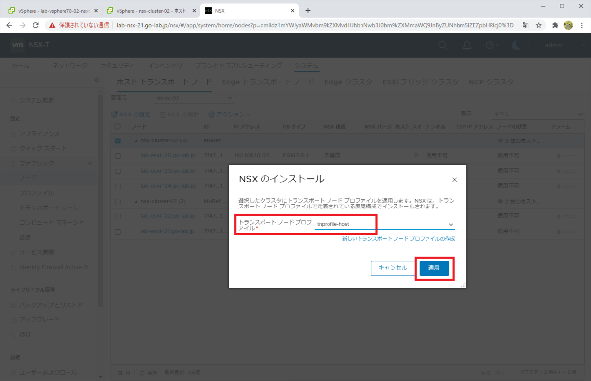Check the lab-esxi-124.go-lab.jp checkbox

coord(118,186)
